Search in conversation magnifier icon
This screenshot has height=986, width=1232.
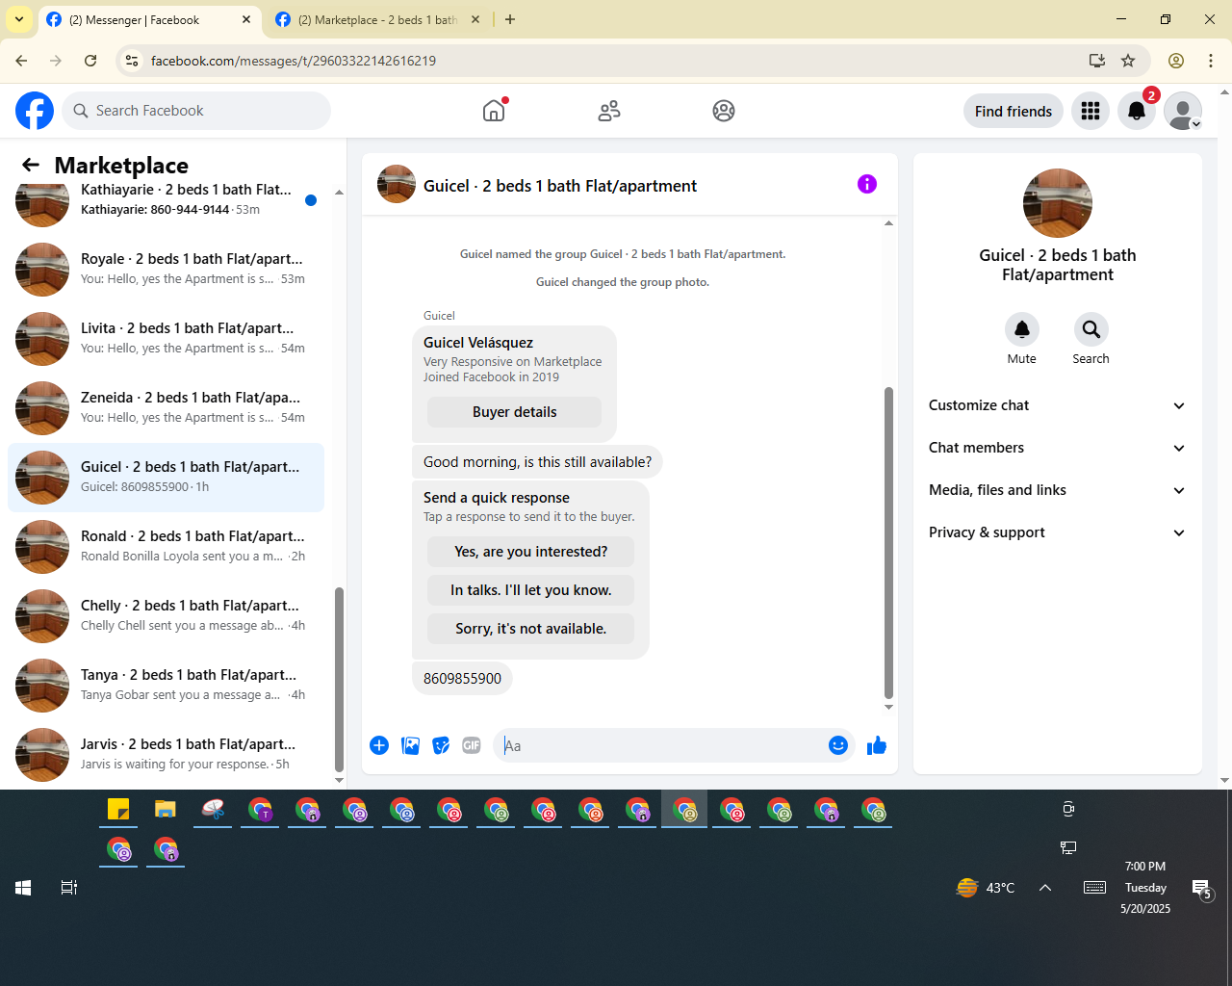pos(1091,329)
